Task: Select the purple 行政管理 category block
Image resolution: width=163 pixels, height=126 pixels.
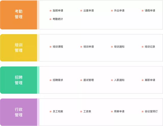Action: (x=19, y=112)
